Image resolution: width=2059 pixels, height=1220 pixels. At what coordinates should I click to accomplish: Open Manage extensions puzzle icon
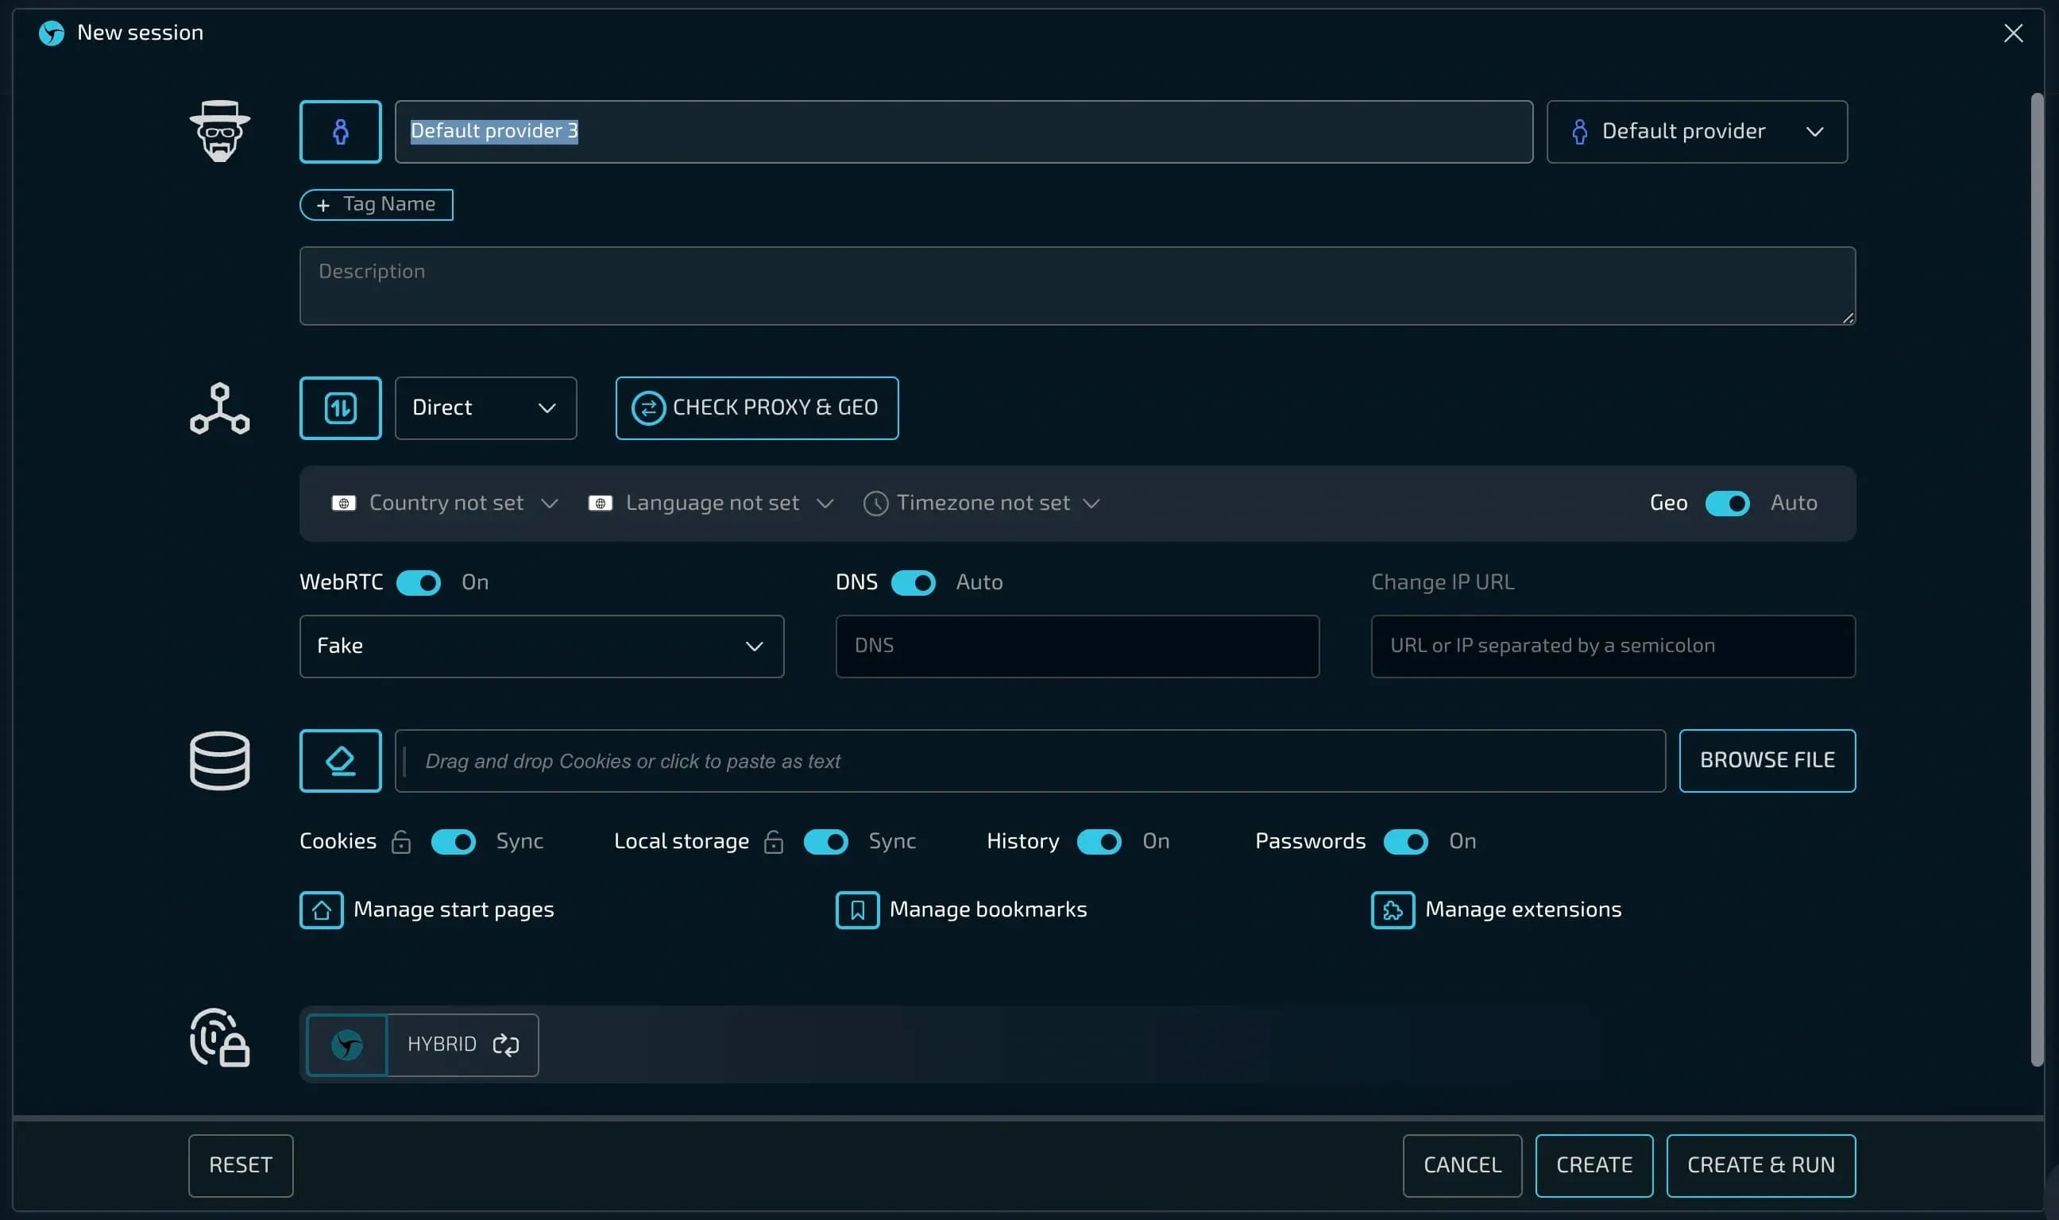(1393, 910)
